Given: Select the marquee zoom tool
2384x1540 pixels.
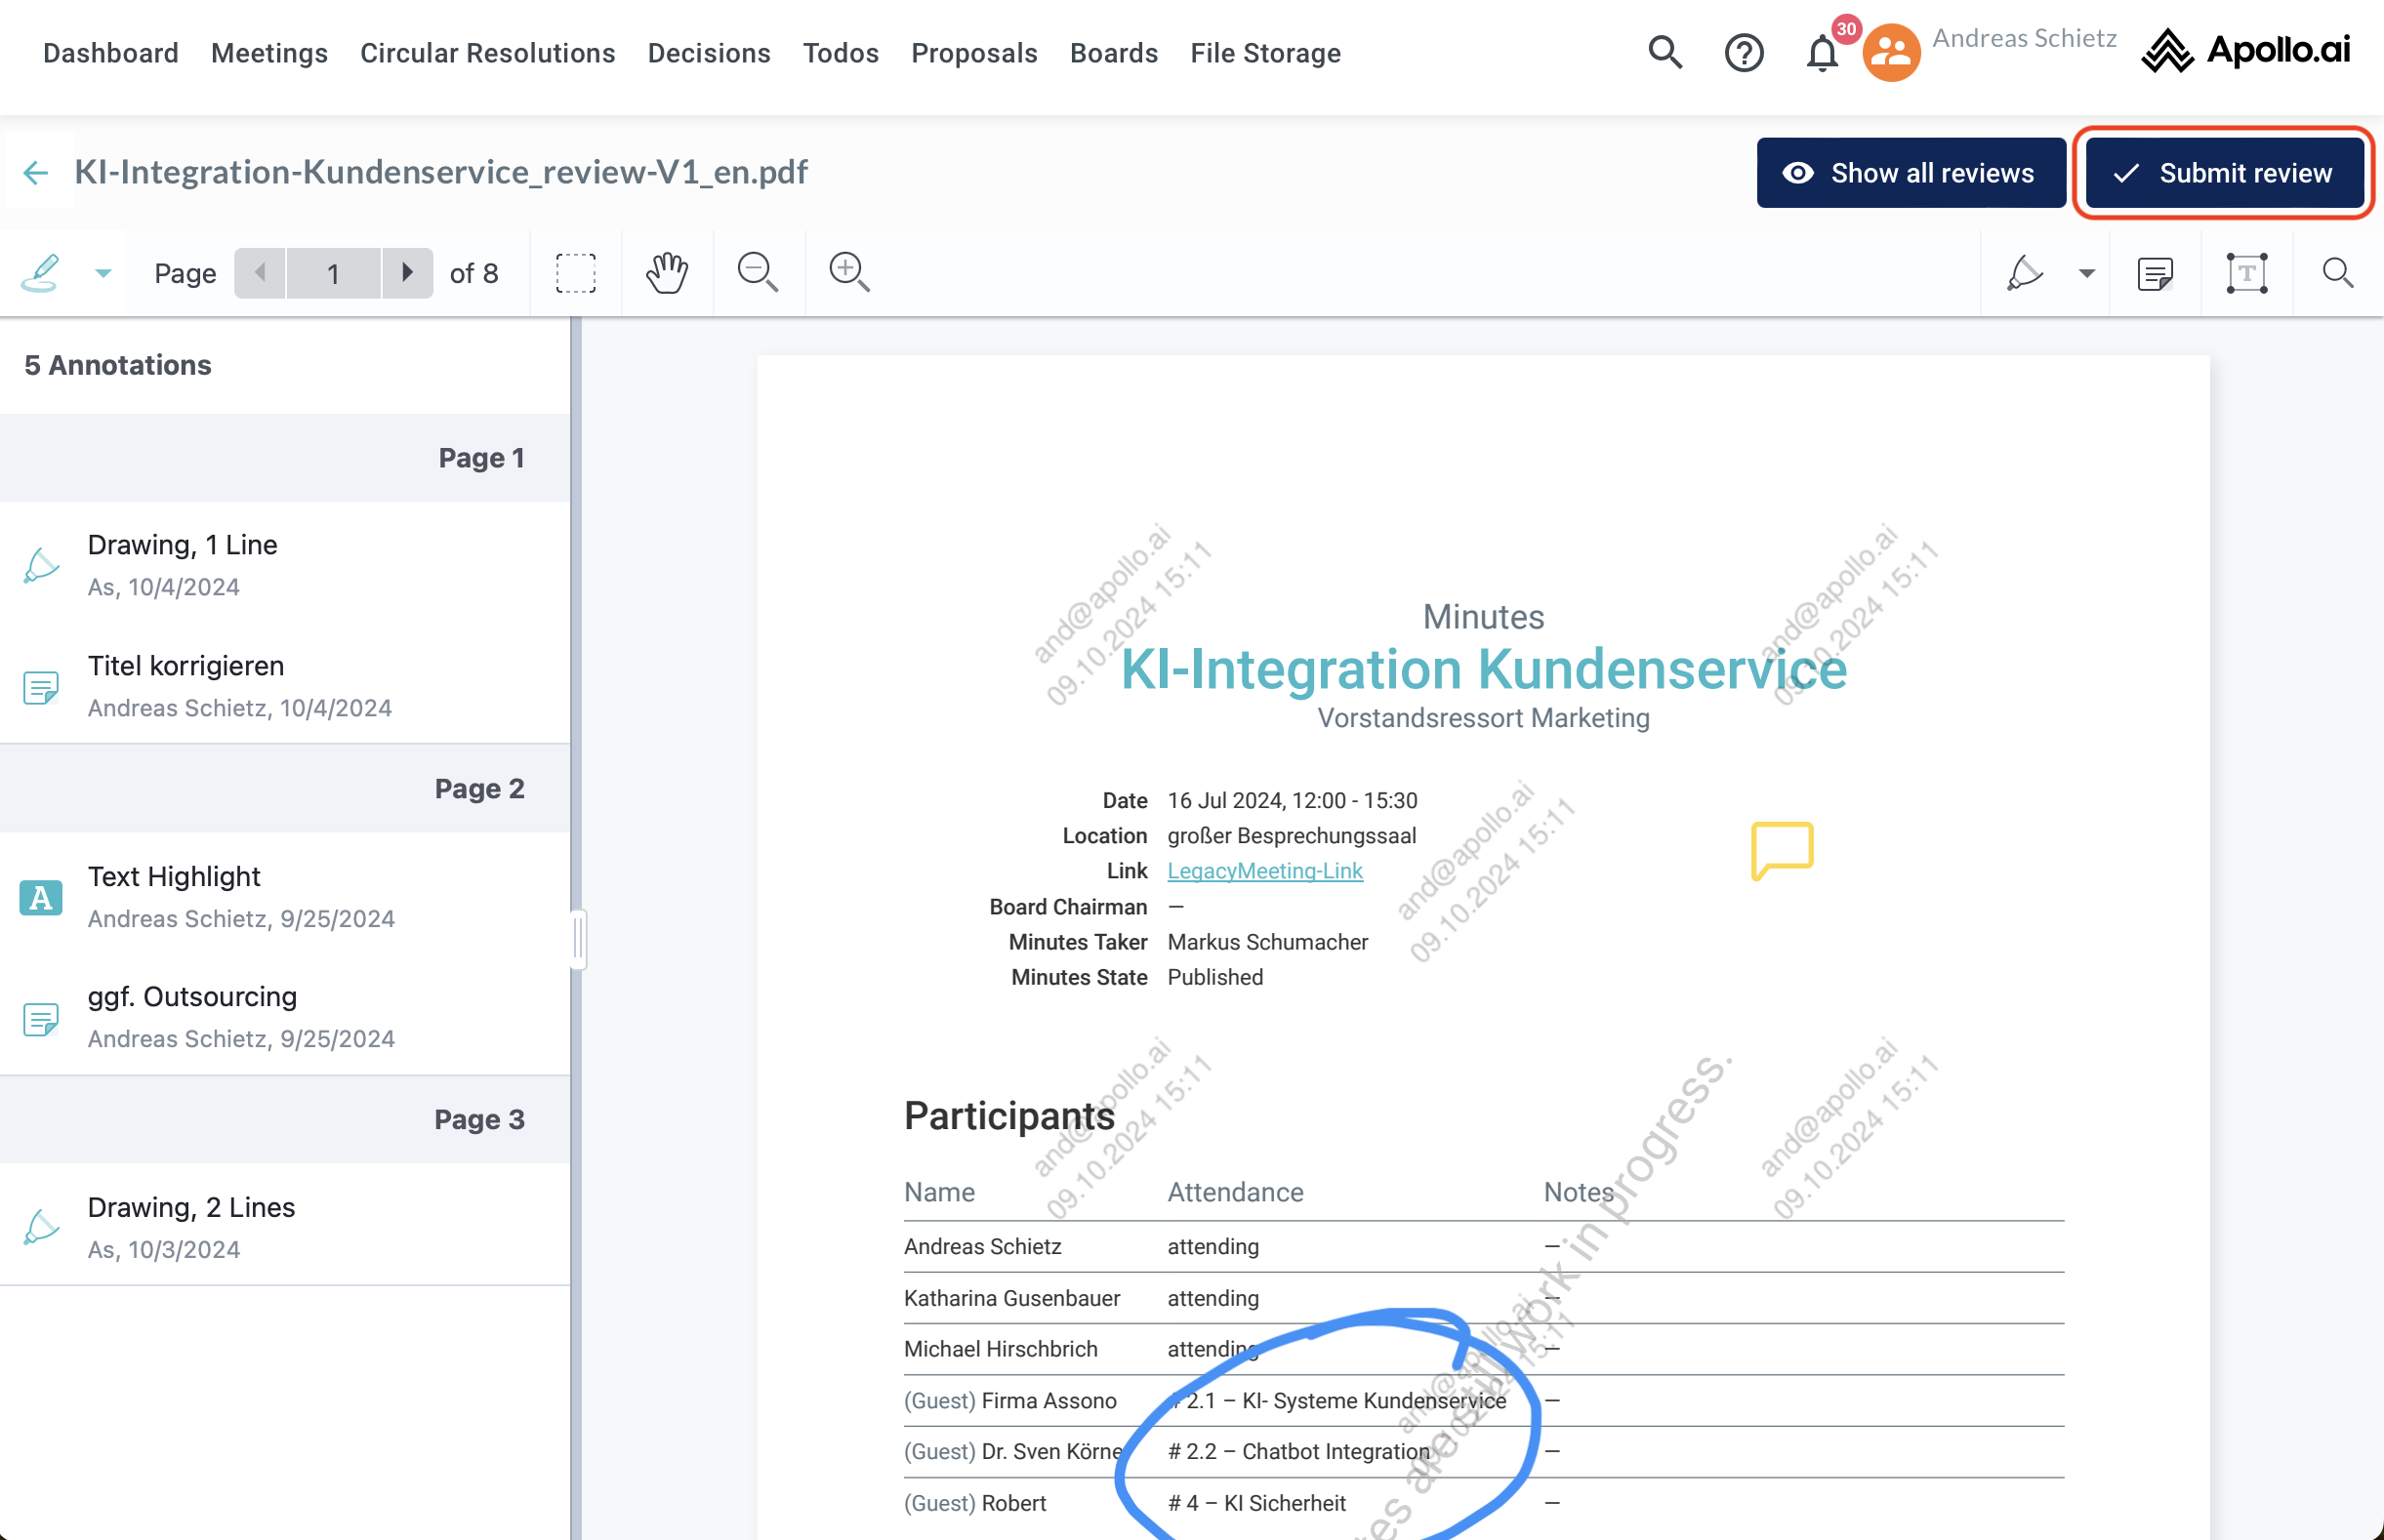Looking at the screenshot, I should click(575, 272).
